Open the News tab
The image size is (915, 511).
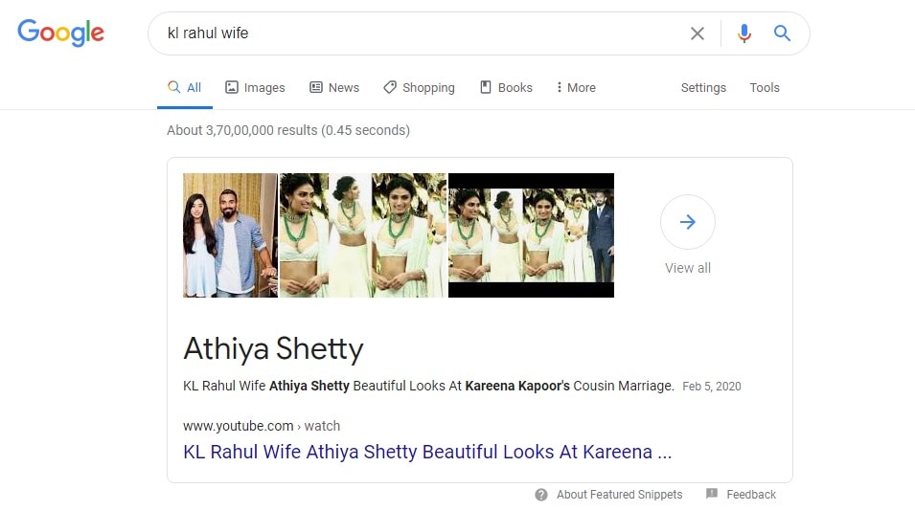pos(334,87)
